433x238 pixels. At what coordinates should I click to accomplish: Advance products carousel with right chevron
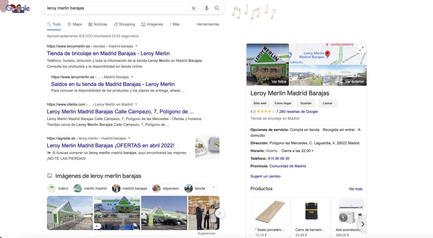(x=362, y=224)
